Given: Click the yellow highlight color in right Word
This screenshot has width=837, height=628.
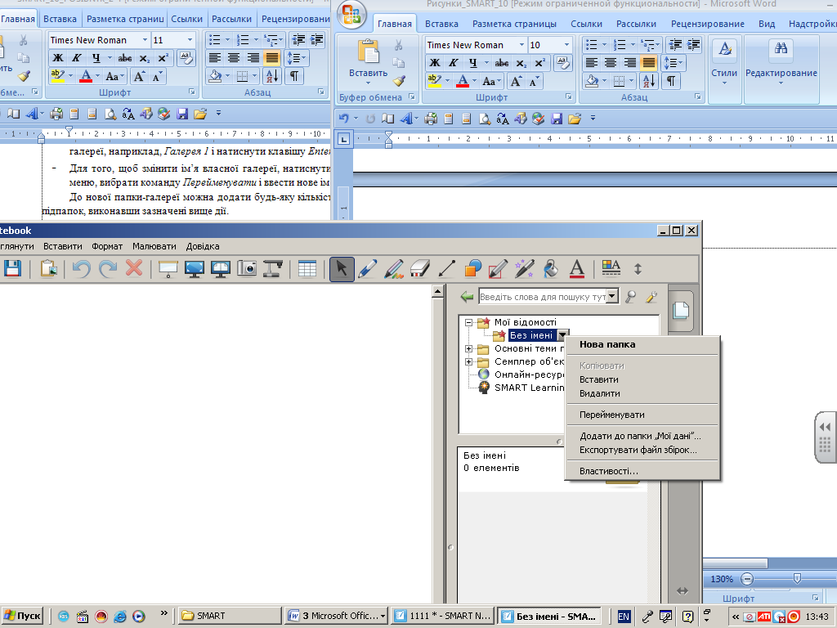Looking at the screenshot, I should [x=434, y=81].
